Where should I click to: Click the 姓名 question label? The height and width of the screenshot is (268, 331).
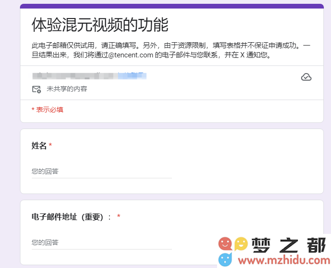(x=39, y=146)
